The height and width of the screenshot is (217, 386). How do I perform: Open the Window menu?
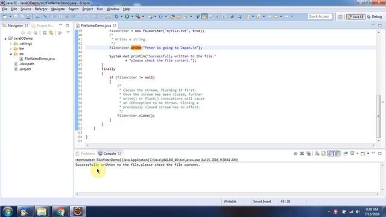pos(113,9)
